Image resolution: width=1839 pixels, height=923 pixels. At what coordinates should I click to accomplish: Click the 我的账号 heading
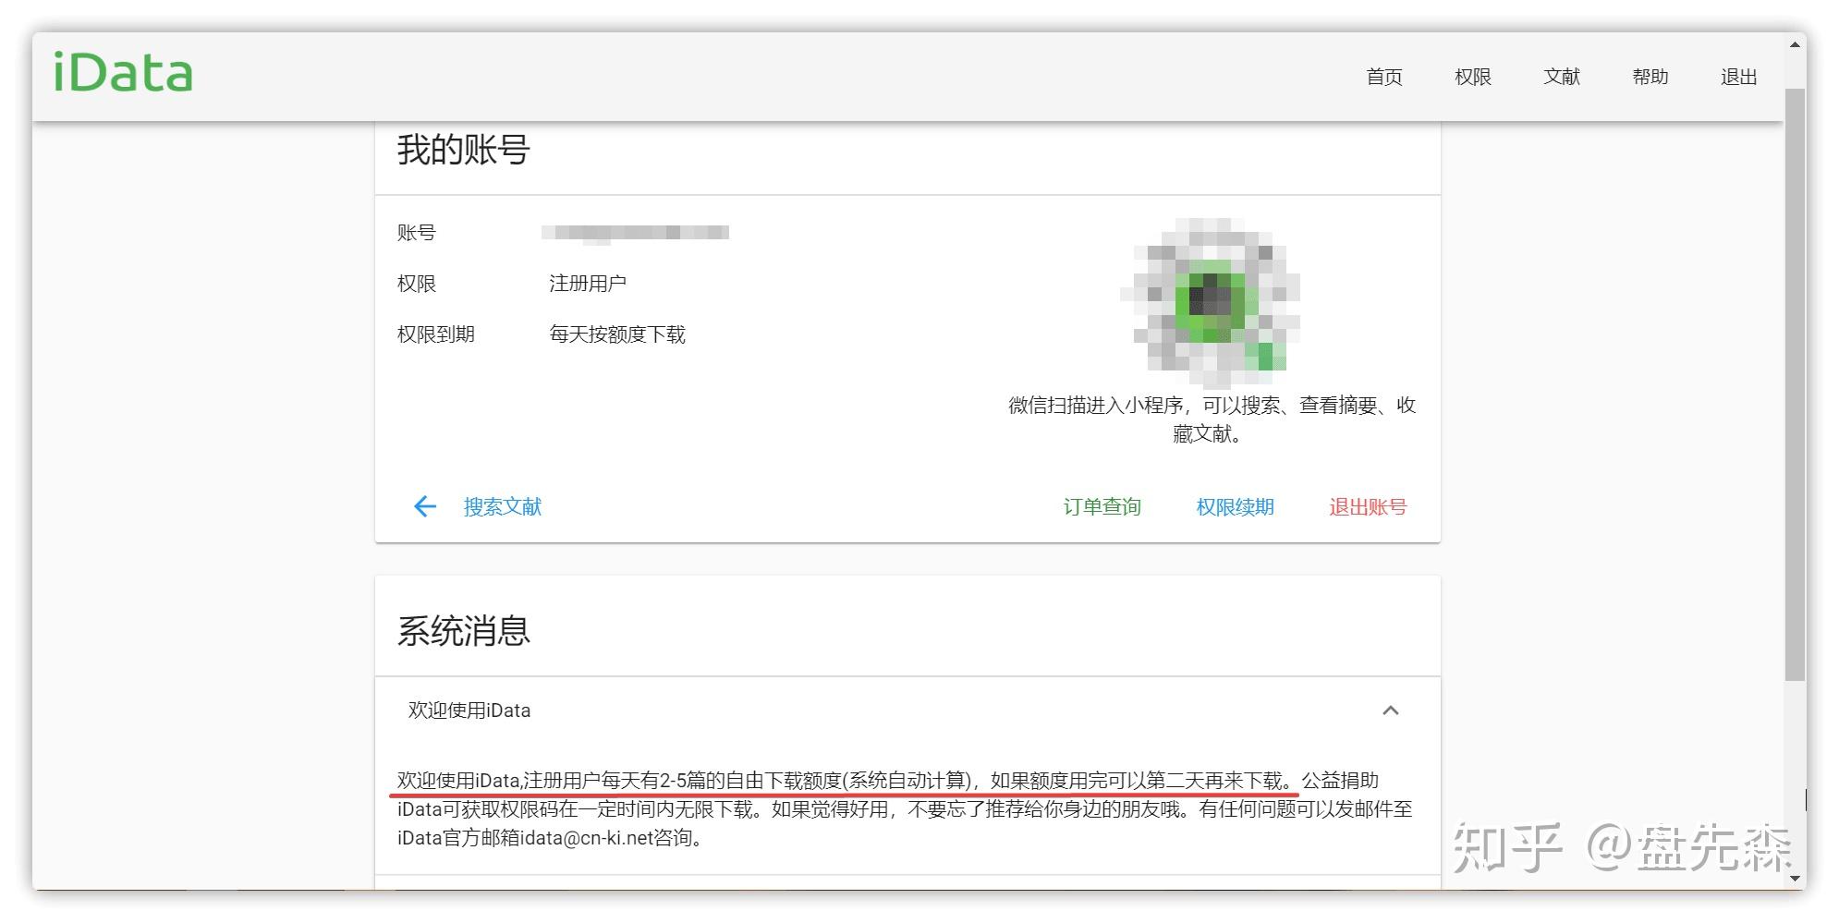tap(463, 150)
